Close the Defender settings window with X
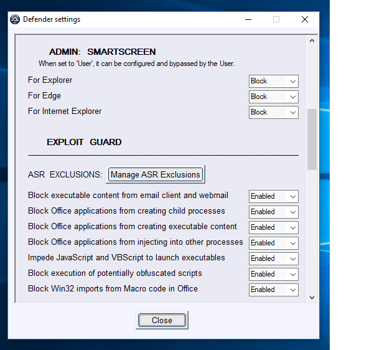 pyautogui.click(x=305, y=19)
